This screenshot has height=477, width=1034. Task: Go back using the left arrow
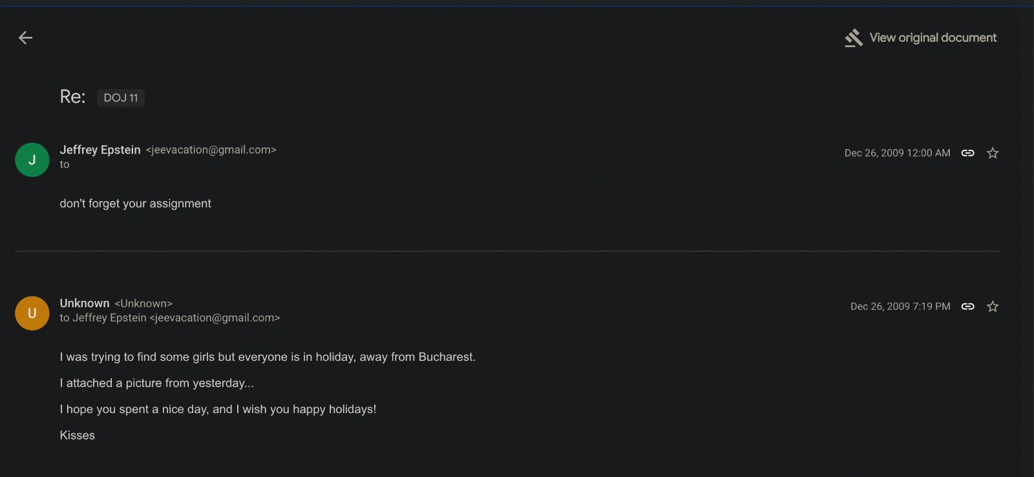coord(25,38)
